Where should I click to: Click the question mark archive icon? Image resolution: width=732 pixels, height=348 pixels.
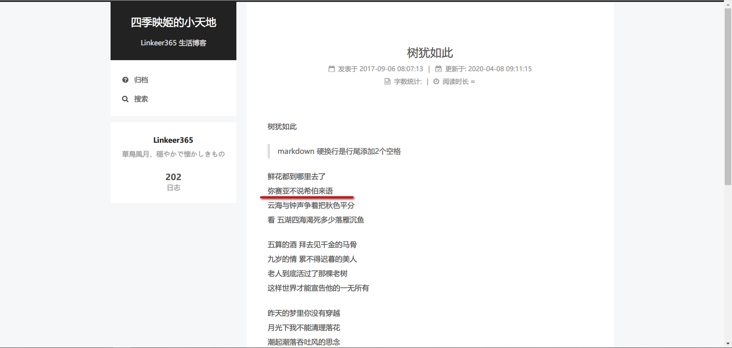125,80
